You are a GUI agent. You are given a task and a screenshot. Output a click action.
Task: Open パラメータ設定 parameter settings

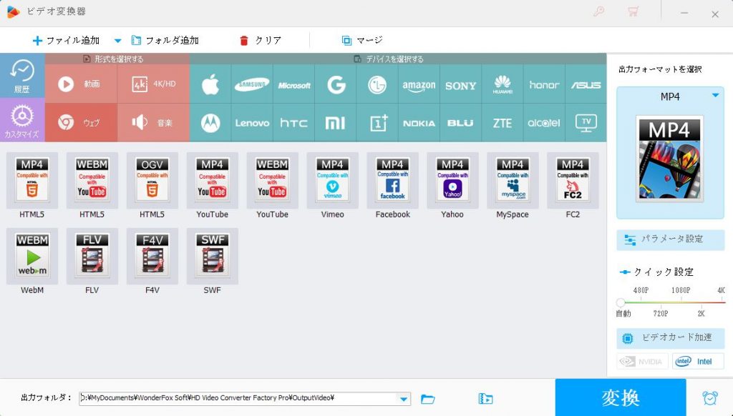670,239
